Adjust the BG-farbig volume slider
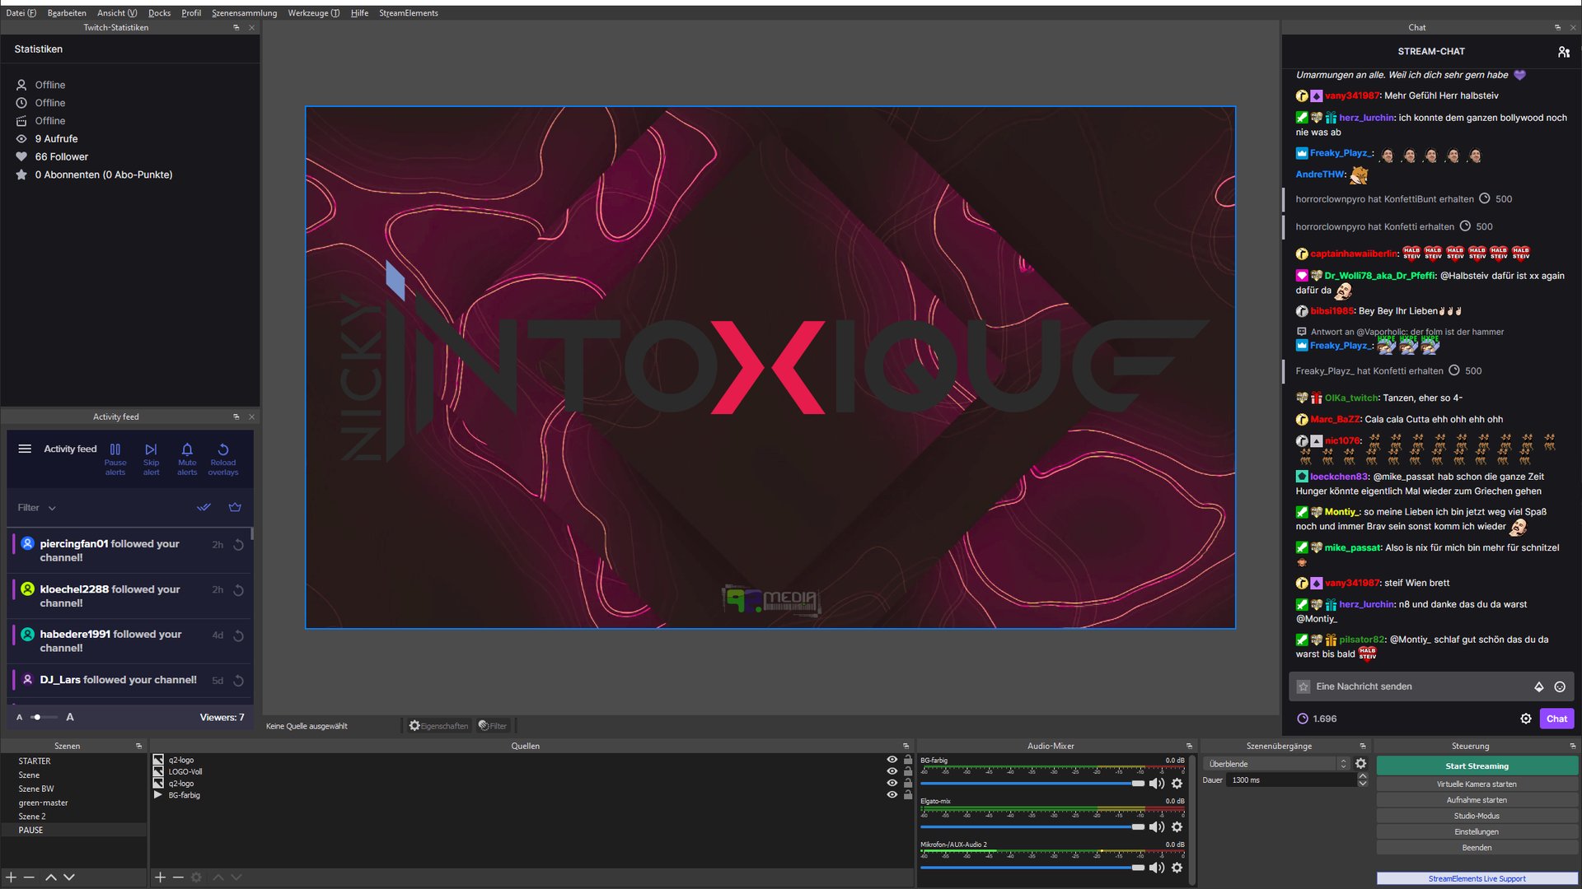The image size is (1582, 889). click(x=1032, y=784)
